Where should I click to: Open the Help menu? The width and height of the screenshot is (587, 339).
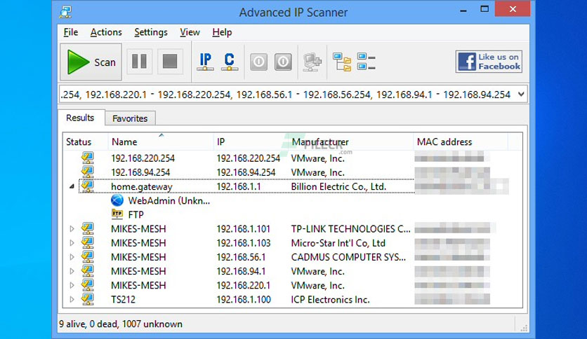point(222,32)
